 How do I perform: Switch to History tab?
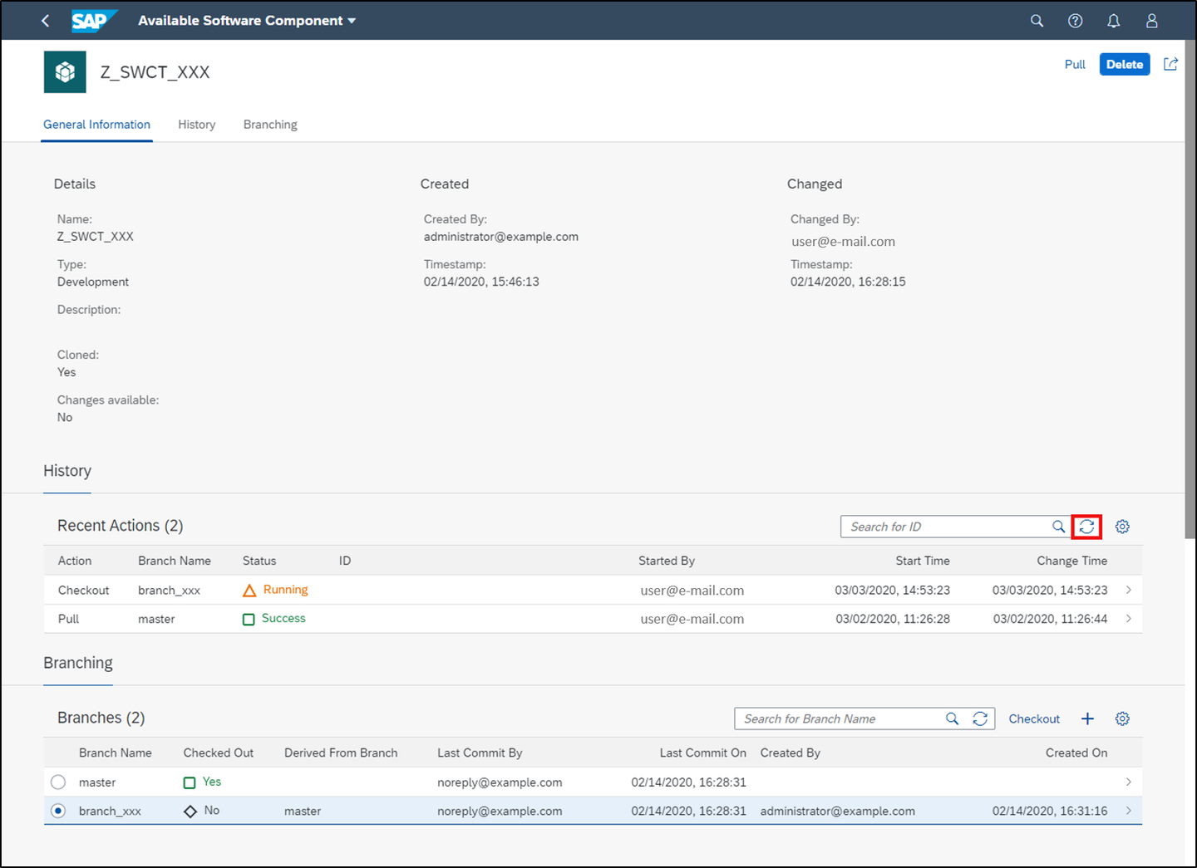tap(197, 125)
